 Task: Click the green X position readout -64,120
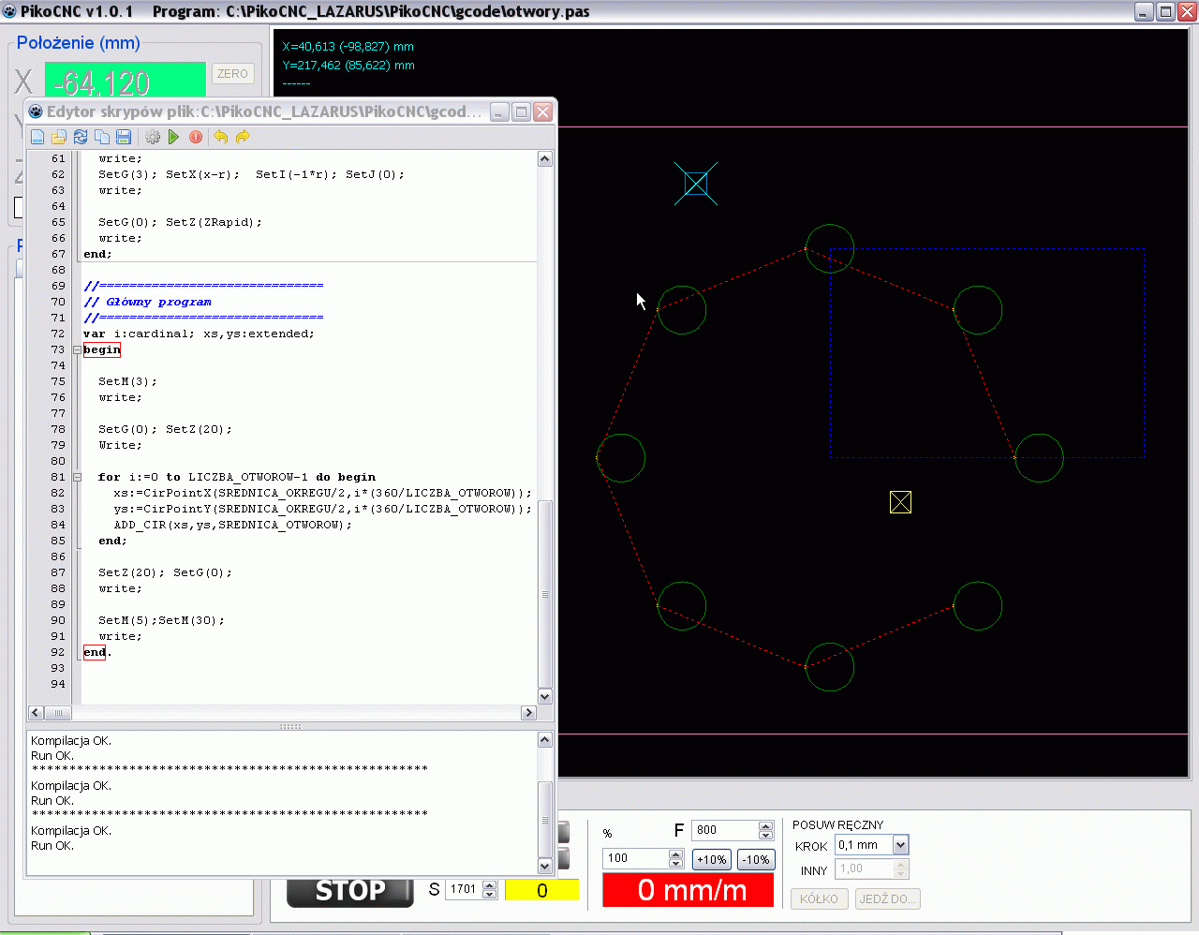pos(126,81)
